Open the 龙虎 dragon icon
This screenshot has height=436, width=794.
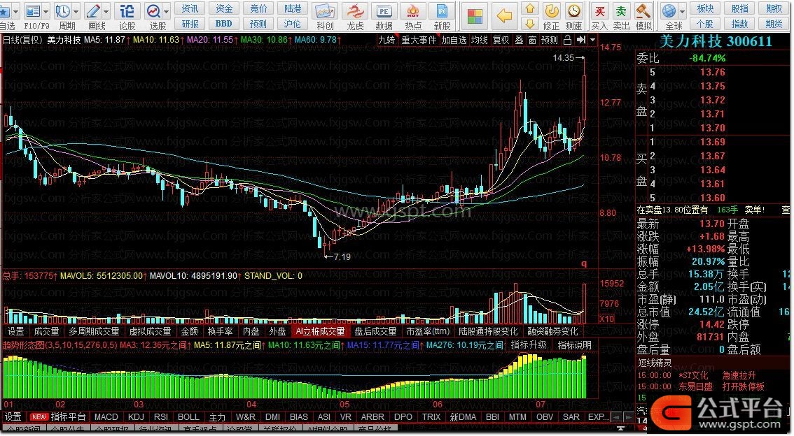click(x=355, y=11)
